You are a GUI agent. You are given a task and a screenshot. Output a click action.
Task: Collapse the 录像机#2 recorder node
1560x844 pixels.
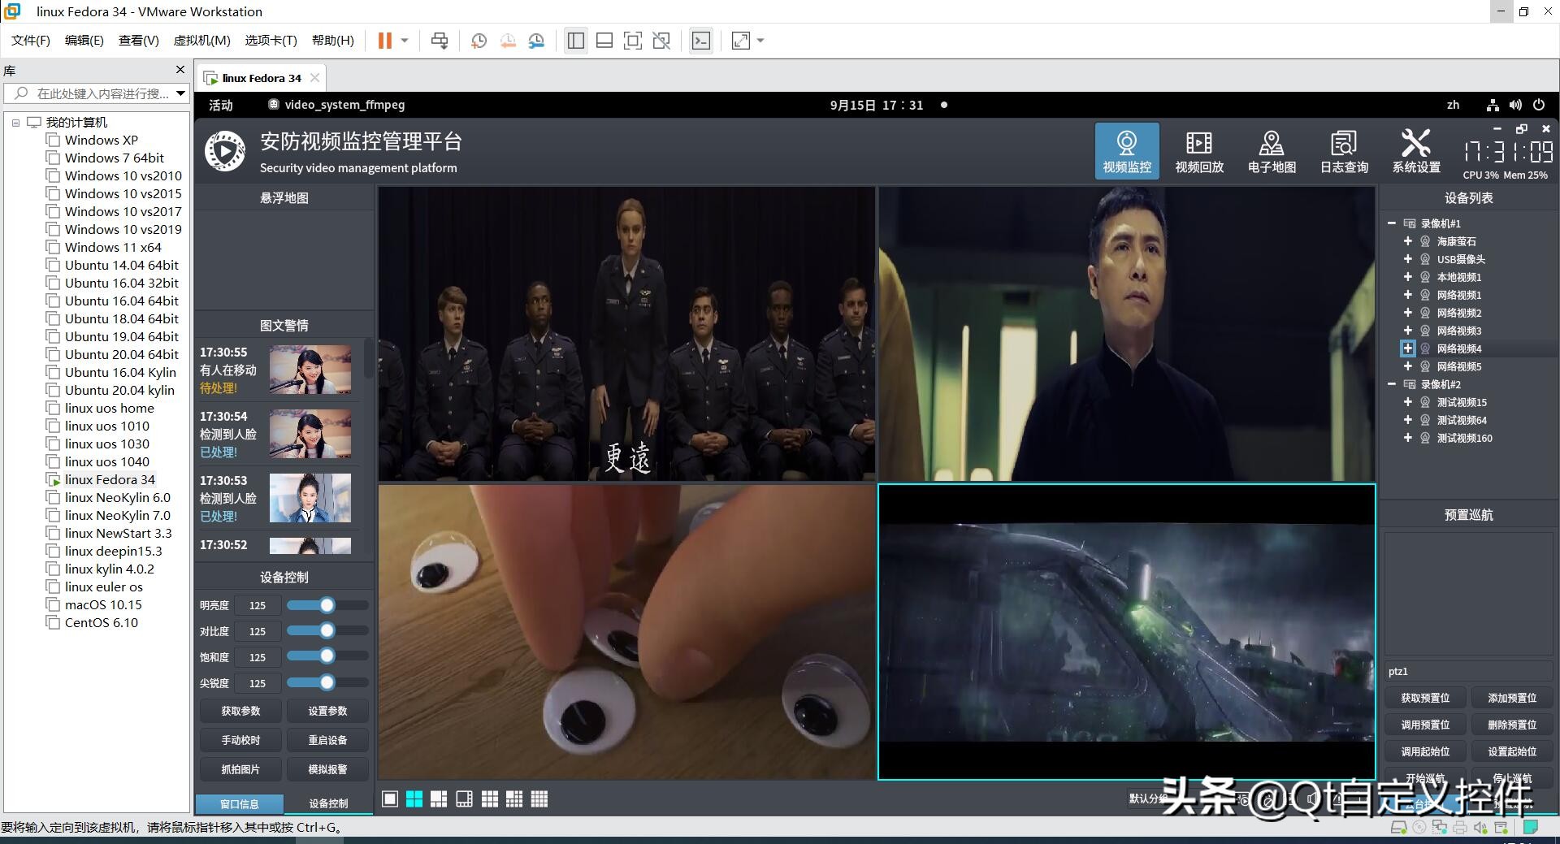pos(1392,384)
